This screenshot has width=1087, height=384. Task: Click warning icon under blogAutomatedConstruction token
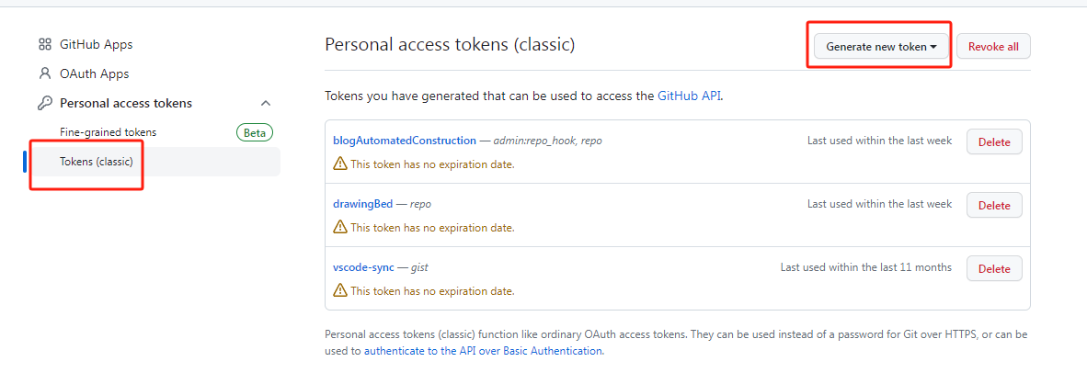coord(340,164)
